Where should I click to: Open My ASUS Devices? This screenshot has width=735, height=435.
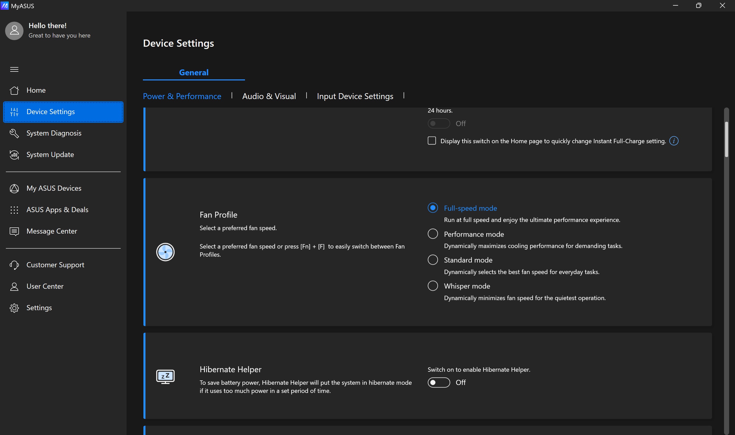point(54,188)
